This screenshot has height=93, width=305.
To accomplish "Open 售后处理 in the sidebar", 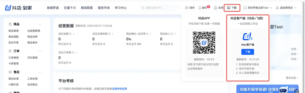I will tap(13, 79).
